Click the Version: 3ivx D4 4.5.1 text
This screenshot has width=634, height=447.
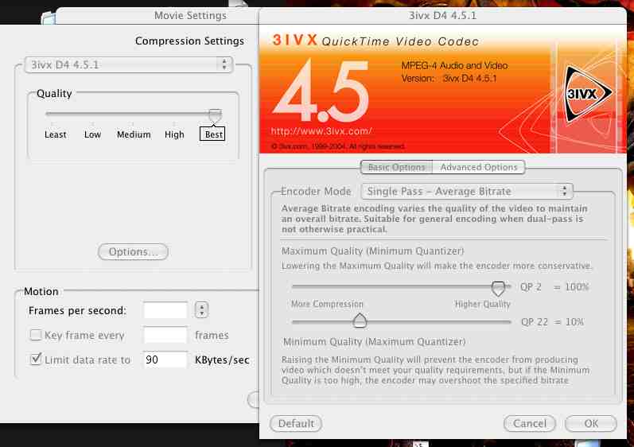[x=449, y=79]
